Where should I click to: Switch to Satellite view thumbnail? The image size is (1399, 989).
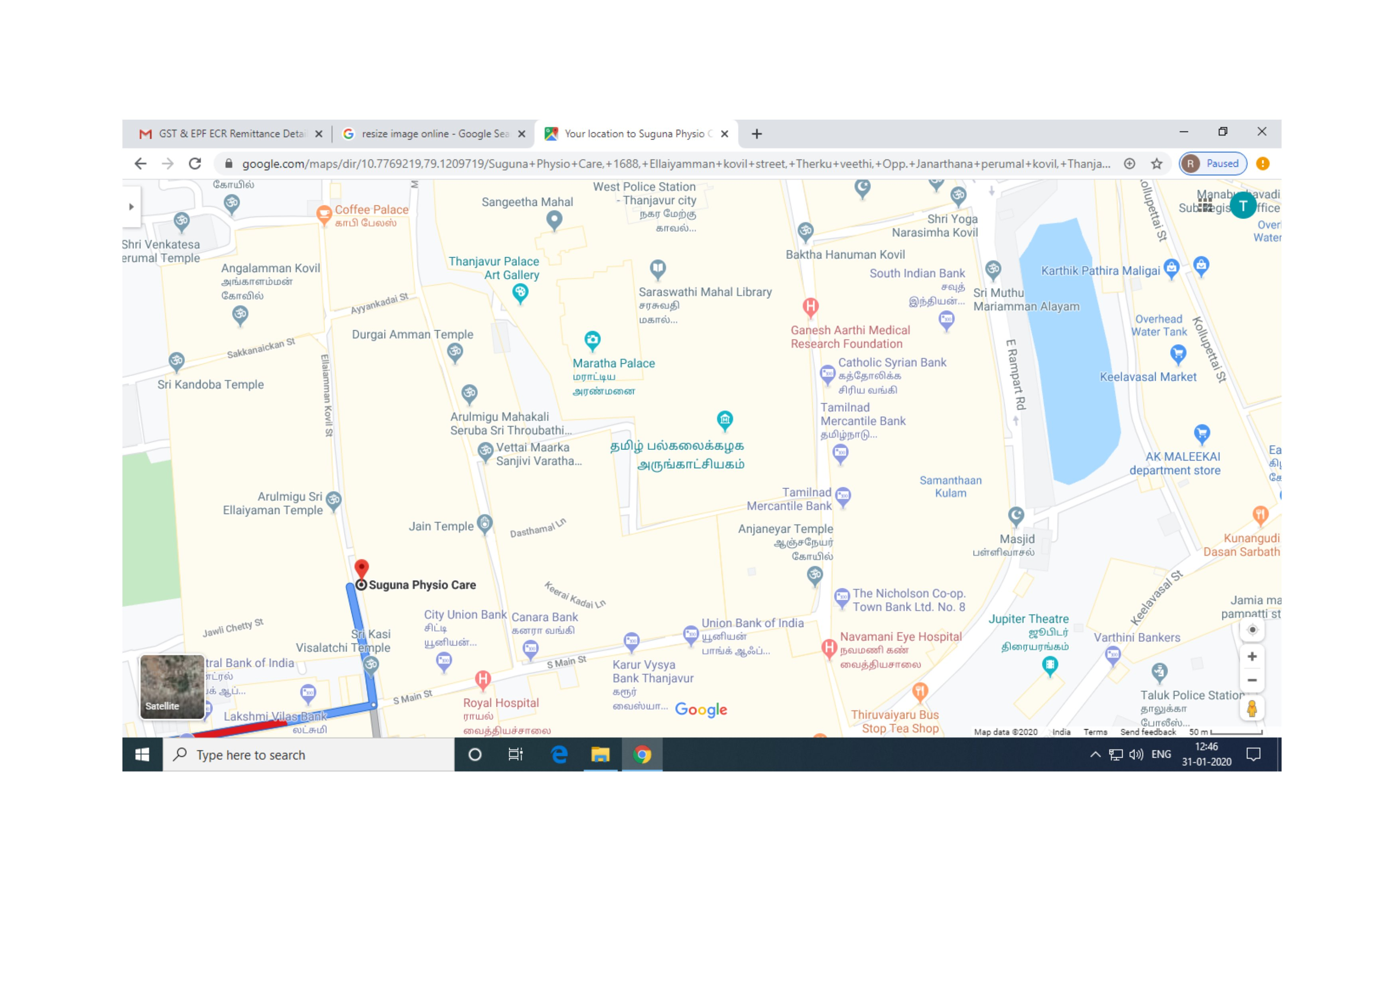coord(172,687)
